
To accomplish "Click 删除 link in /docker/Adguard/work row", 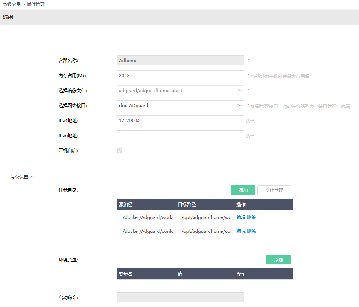I will 251,217.
